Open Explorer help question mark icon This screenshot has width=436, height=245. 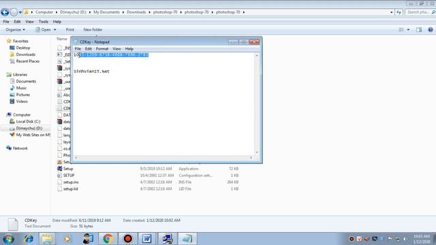430,30
